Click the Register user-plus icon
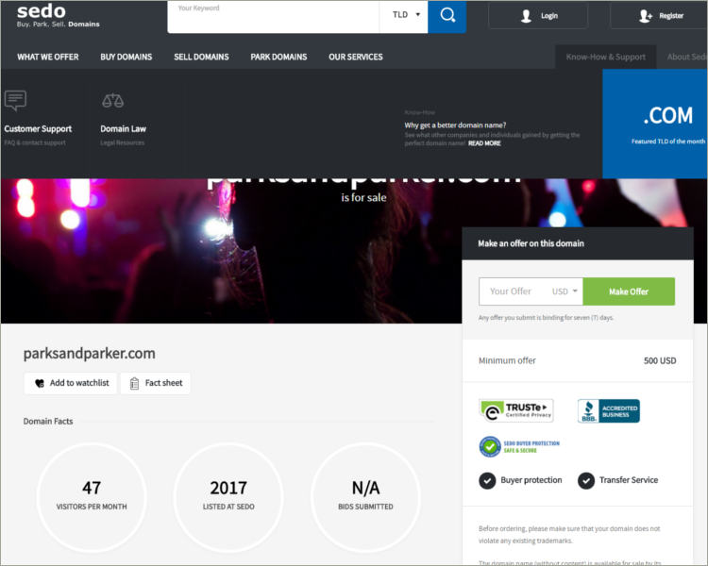 pos(646,16)
